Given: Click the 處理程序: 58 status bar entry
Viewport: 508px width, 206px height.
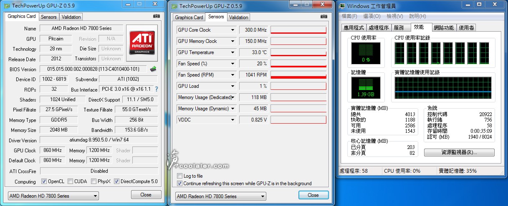Looking at the screenshot, I should [354, 171].
